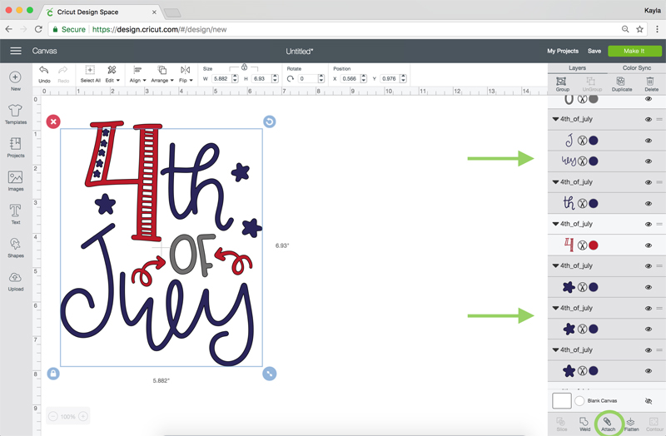
Task: Click Save in the header
Action: [x=594, y=51]
